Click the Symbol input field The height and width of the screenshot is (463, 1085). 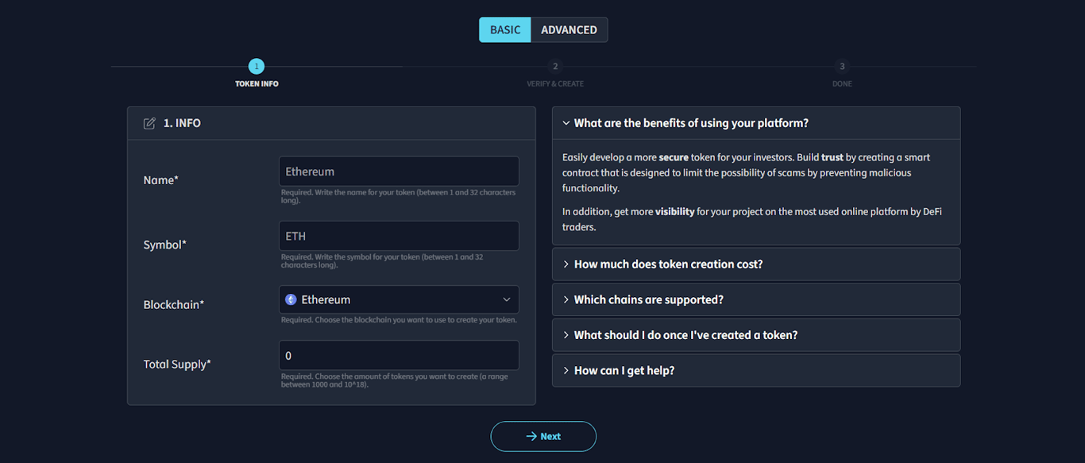coord(399,236)
